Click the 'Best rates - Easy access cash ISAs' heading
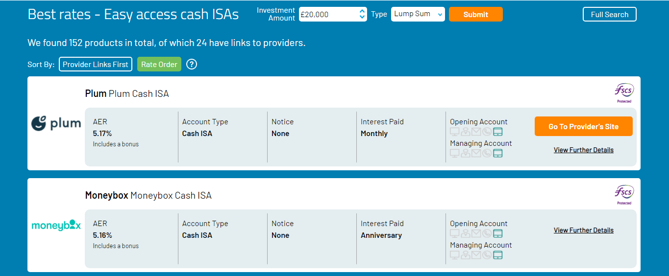 point(133,14)
